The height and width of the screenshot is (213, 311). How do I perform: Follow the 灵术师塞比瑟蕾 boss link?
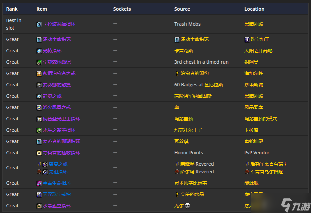click(191, 183)
